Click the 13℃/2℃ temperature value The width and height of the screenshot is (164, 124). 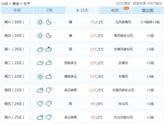[97, 63]
